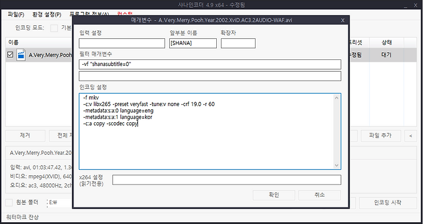
Task: Click the 확인 button in the dialog
Action: point(274,195)
